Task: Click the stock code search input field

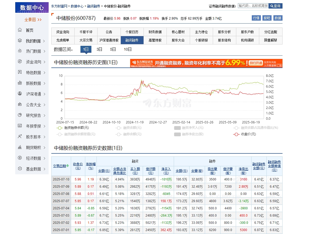Action: pyautogui.click(x=253, y=6)
